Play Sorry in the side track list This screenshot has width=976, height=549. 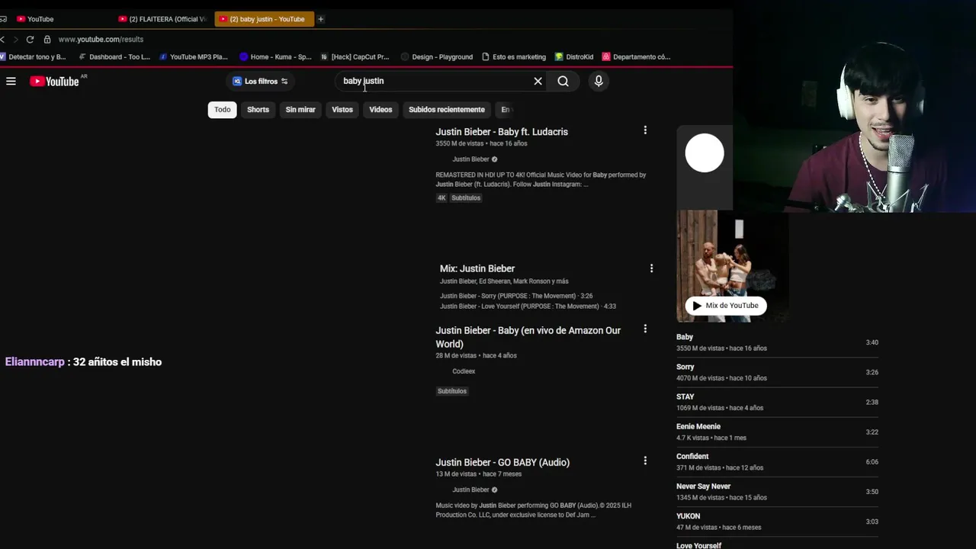click(777, 372)
